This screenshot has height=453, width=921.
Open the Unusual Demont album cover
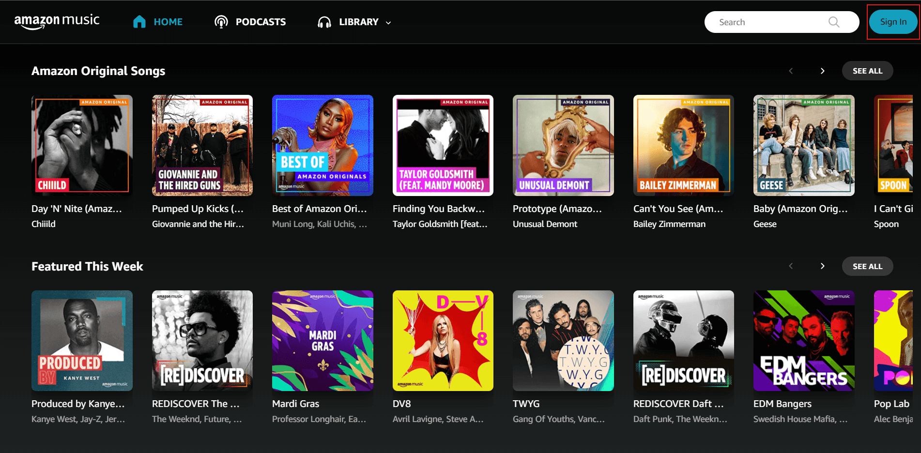pos(563,145)
